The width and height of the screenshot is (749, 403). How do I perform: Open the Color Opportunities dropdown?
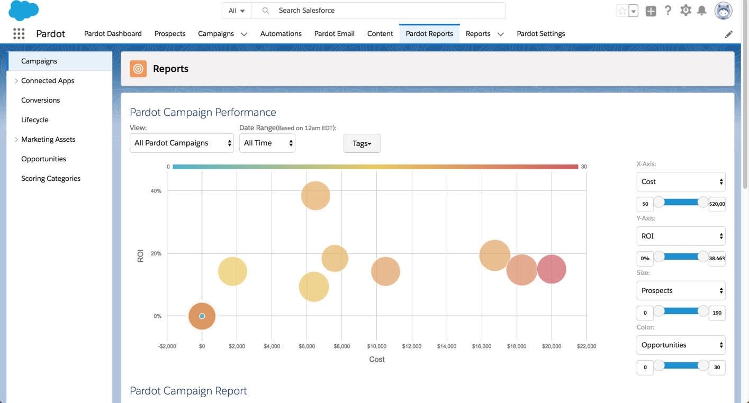pos(681,345)
